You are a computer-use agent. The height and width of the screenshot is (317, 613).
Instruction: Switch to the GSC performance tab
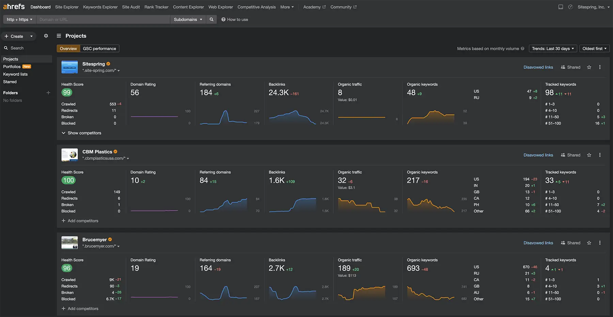pyautogui.click(x=99, y=49)
